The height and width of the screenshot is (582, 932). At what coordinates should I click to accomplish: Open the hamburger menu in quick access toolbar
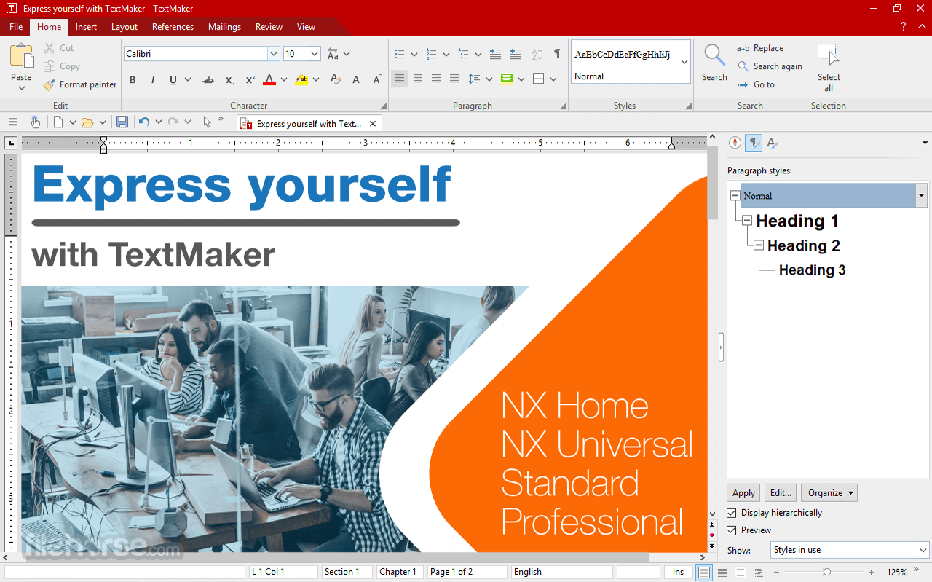(12, 122)
